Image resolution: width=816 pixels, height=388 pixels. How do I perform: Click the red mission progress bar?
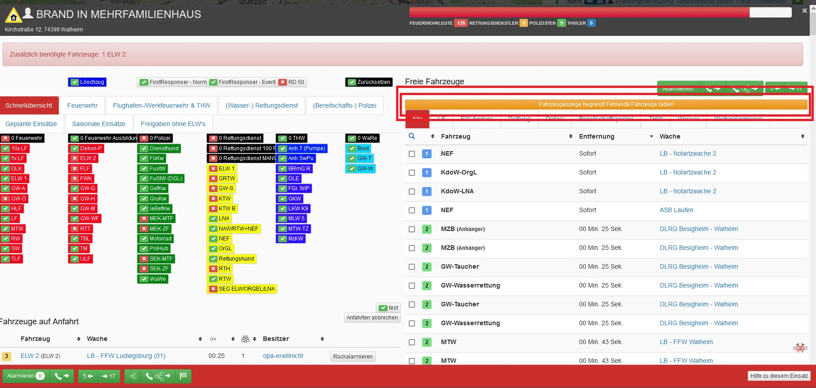(579, 13)
